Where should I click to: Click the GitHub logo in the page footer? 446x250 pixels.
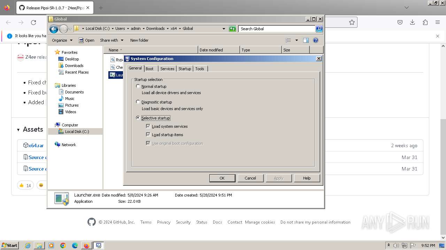92,222
